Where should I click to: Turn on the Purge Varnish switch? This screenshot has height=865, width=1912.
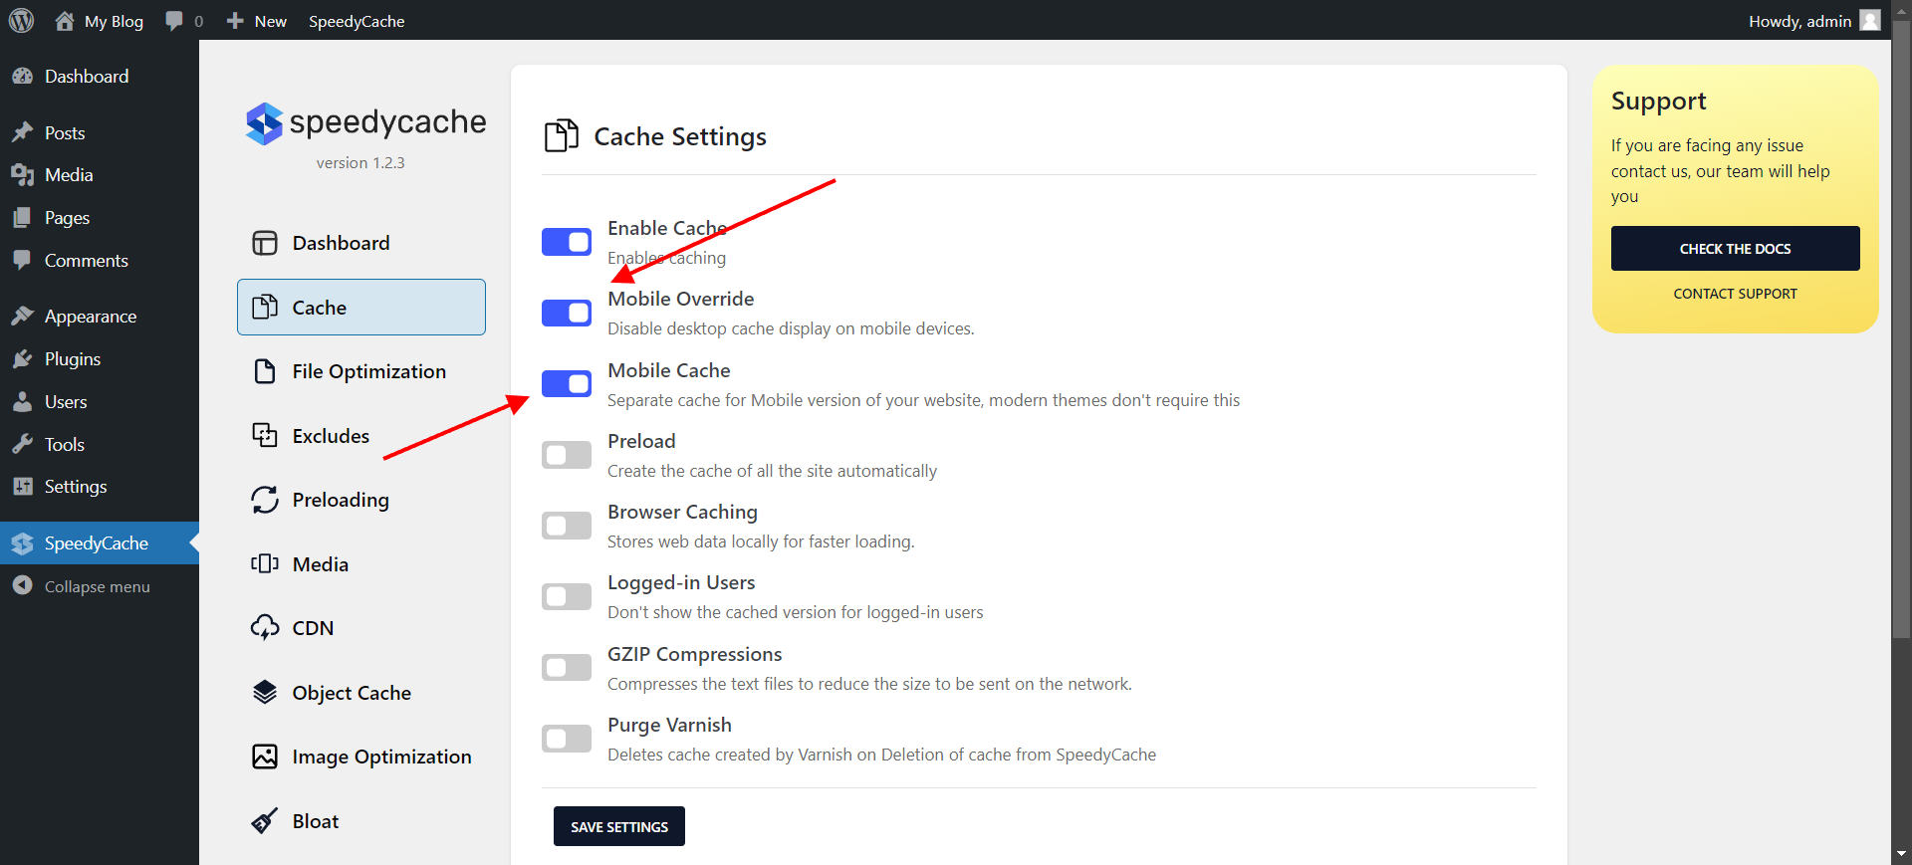pos(567,739)
